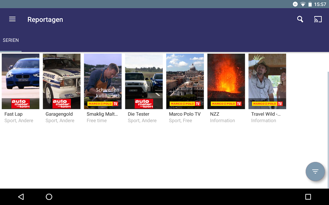The width and height of the screenshot is (329, 205).
Task: Click the Reportagen page title
Action: point(45,19)
